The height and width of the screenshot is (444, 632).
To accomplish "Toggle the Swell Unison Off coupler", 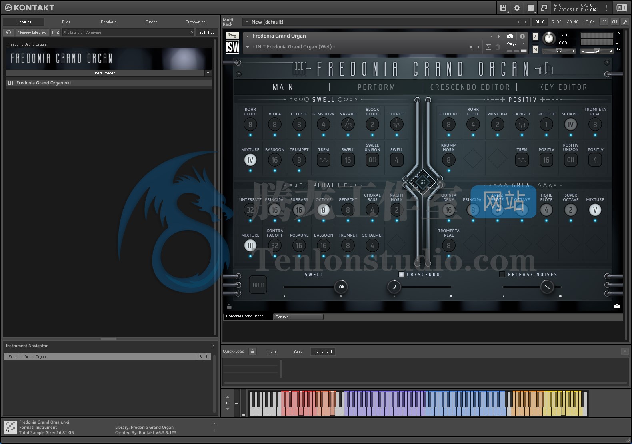I will [x=372, y=160].
